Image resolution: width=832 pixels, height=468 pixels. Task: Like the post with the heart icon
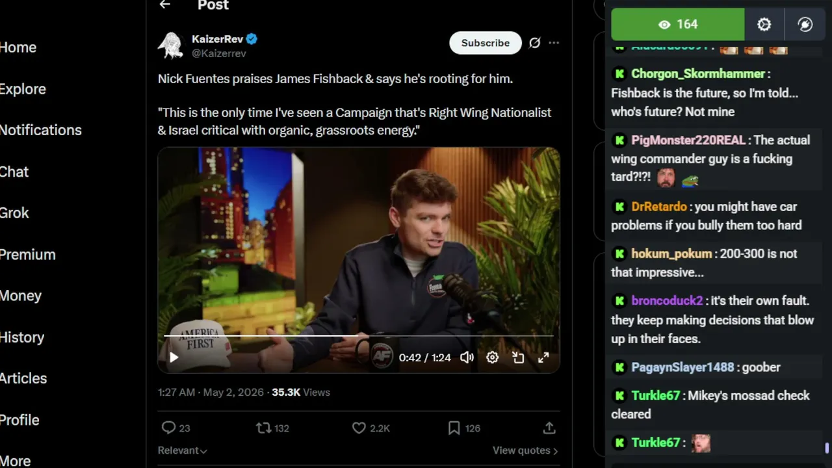359,428
